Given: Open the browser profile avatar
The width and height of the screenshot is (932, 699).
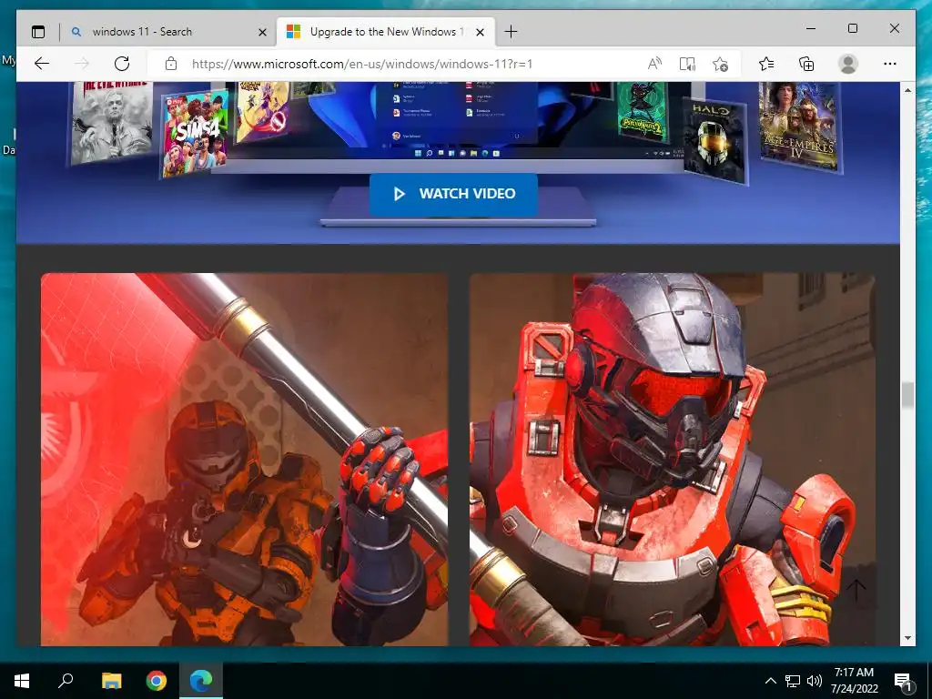Looking at the screenshot, I should (x=848, y=64).
